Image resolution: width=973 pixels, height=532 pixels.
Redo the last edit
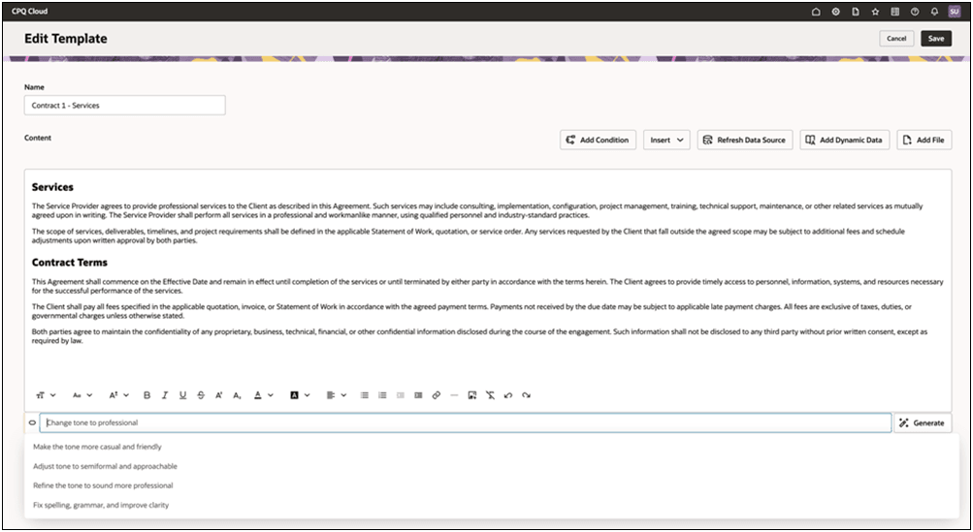[x=526, y=395]
